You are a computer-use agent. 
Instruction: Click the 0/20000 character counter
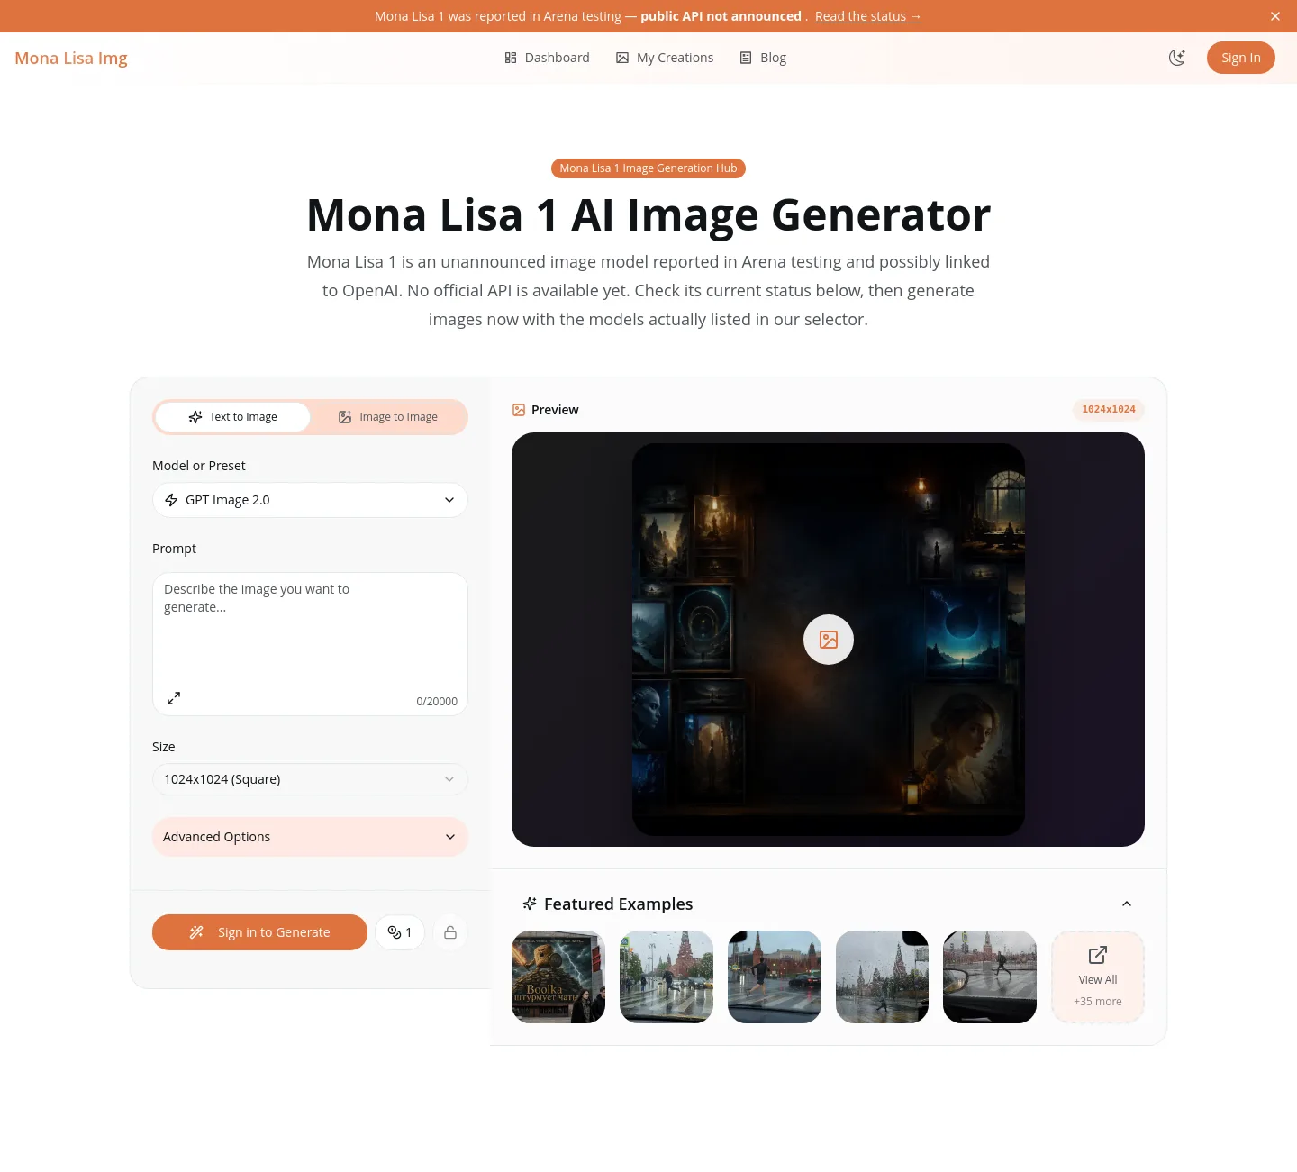(x=437, y=702)
